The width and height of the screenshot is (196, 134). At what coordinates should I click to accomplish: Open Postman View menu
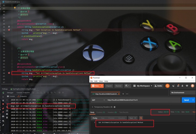(x=101, y=81)
